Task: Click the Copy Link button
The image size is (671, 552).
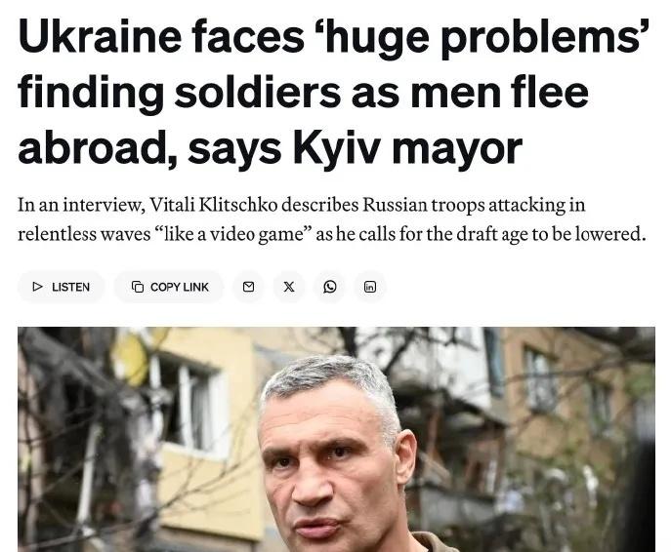Action: coord(169,287)
